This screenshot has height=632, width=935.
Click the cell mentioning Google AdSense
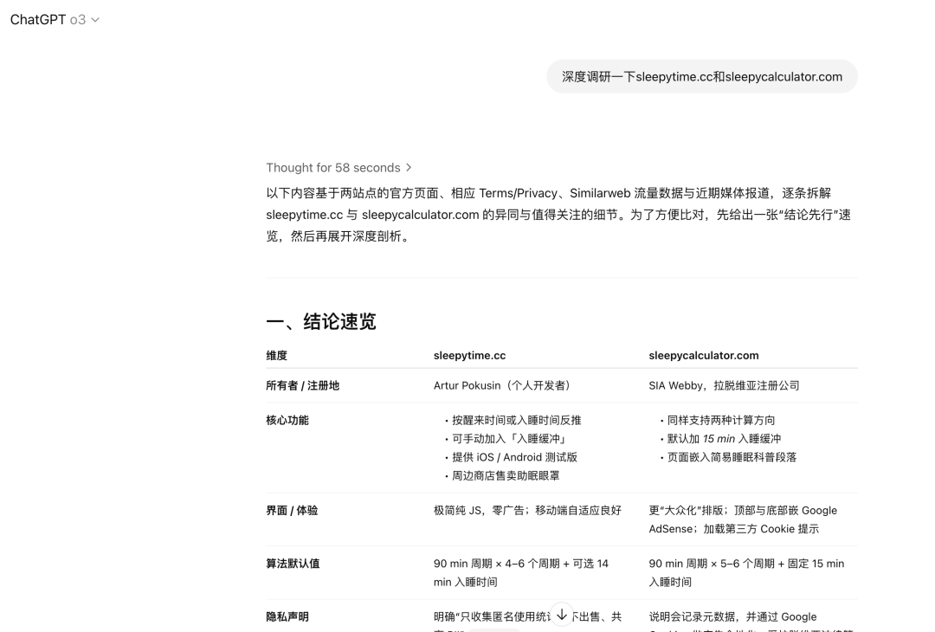[743, 519]
